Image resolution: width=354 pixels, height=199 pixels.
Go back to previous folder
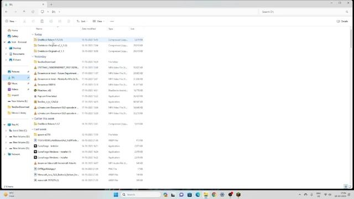click(7, 12)
